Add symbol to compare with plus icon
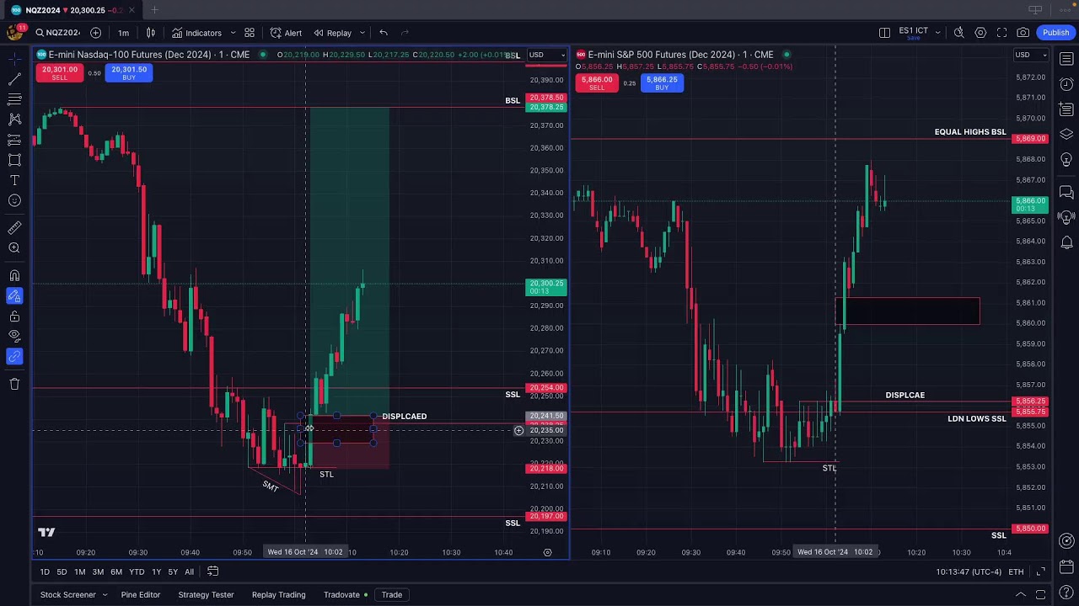This screenshot has width=1079, height=606. coord(95,33)
